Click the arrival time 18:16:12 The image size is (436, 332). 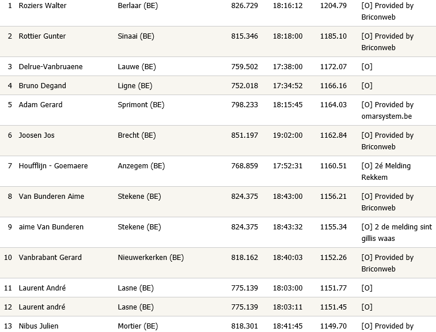pos(287,6)
